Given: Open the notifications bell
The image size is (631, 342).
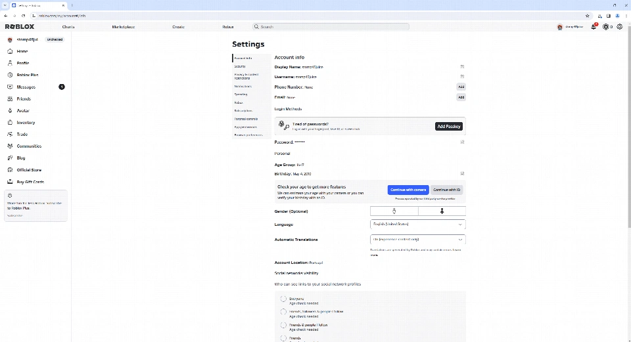Looking at the screenshot, I should [594, 26].
